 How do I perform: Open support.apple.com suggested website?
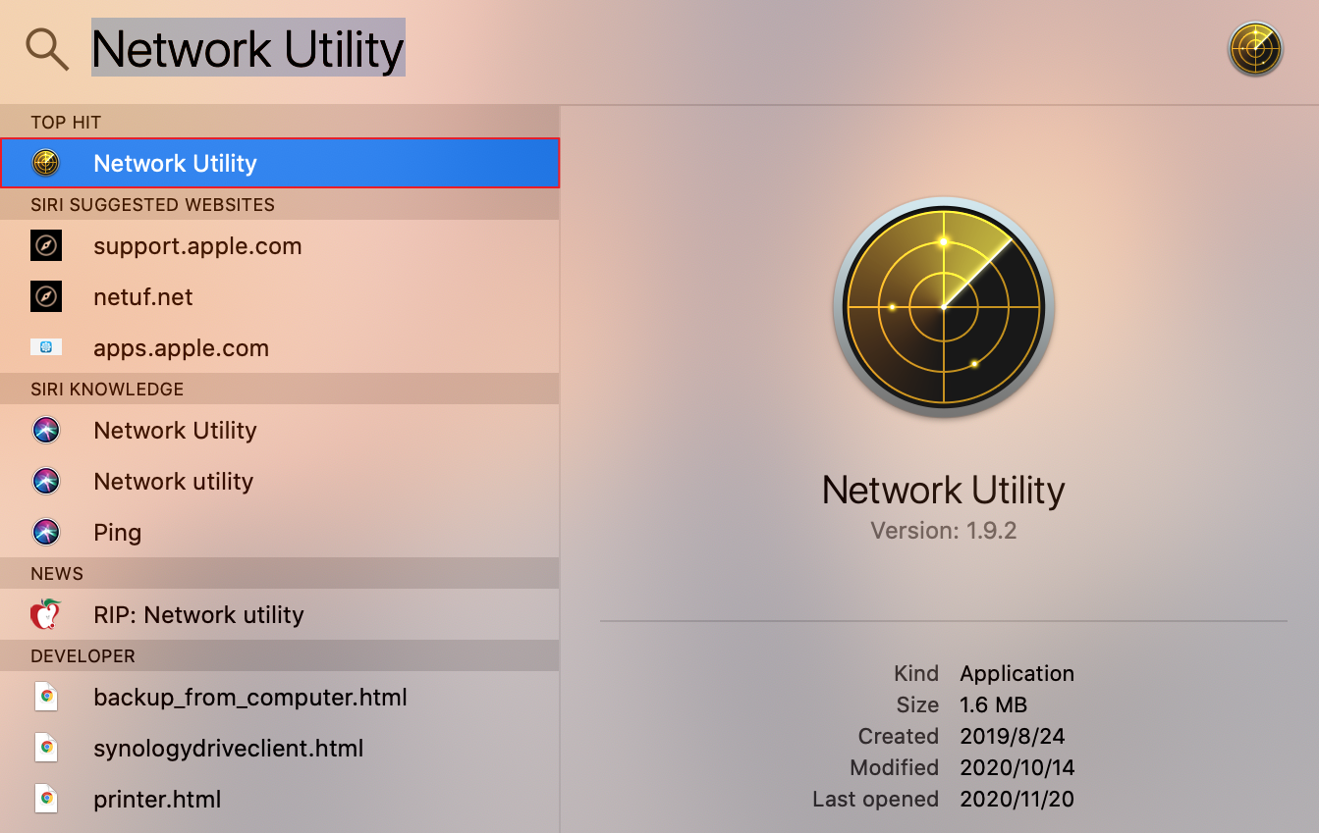point(280,245)
